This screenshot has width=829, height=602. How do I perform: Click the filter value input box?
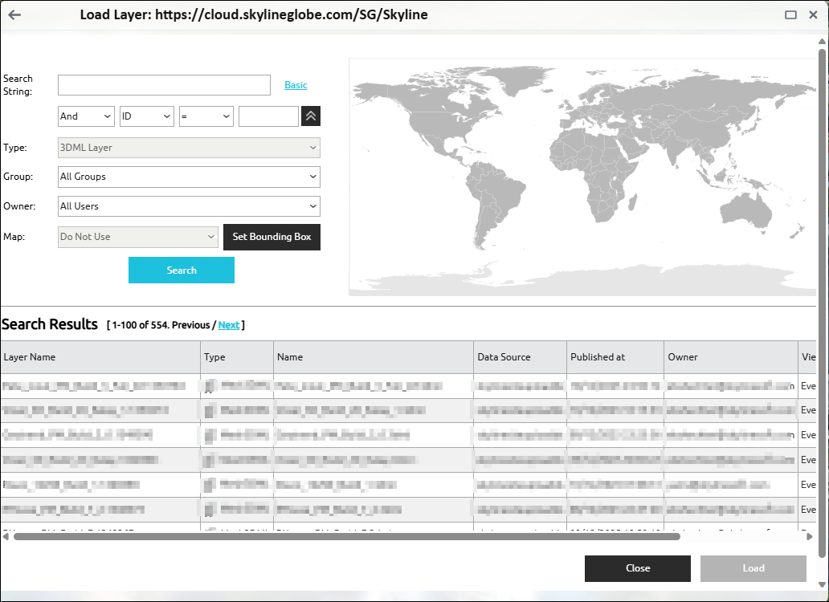[268, 116]
